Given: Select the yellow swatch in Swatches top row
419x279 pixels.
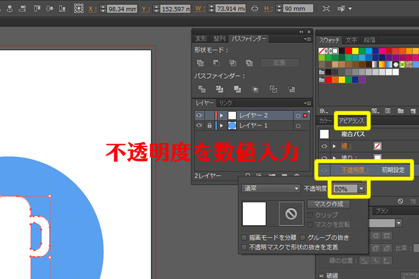Looking at the screenshot, I should click(x=355, y=51).
